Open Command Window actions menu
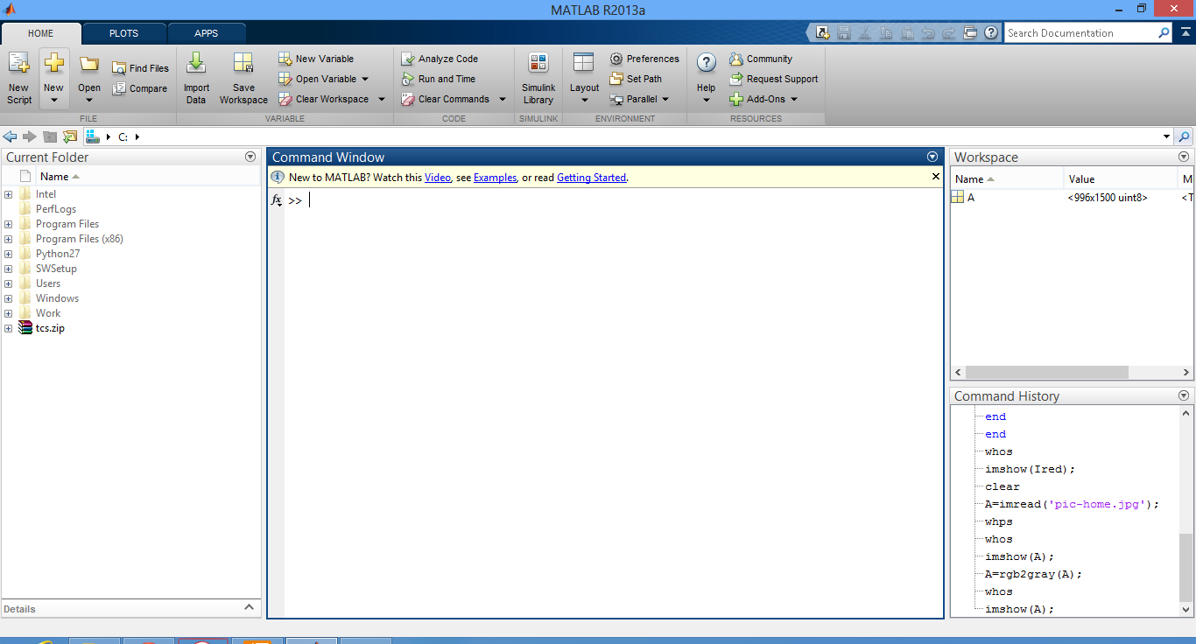This screenshot has height=644, width=1196. coord(932,157)
